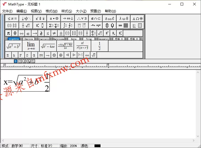Select the right-aligned tab stop button
This screenshot has height=148, width=201.
click(x=24, y=61)
